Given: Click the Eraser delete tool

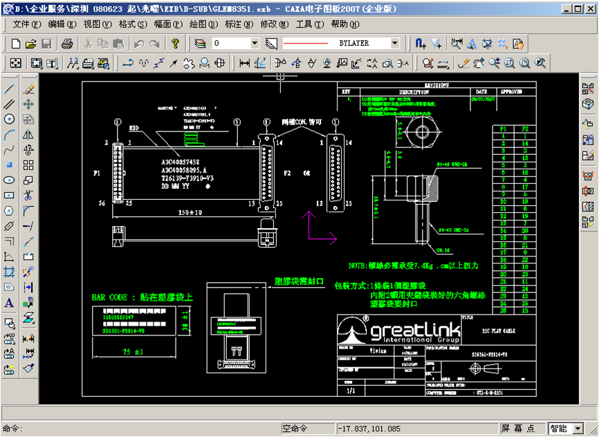Looking at the screenshot, I should pos(28,89).
